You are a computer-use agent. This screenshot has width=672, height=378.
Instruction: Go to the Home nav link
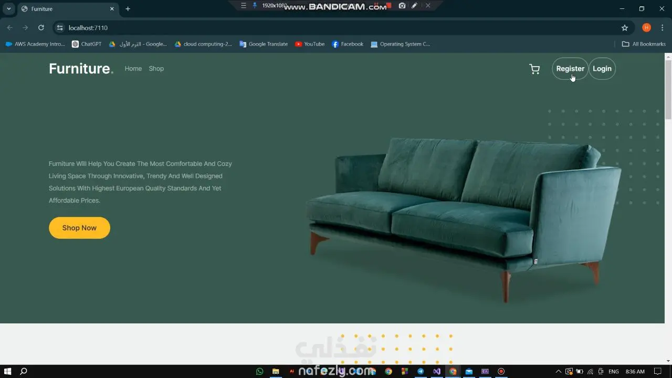(133, 69)
